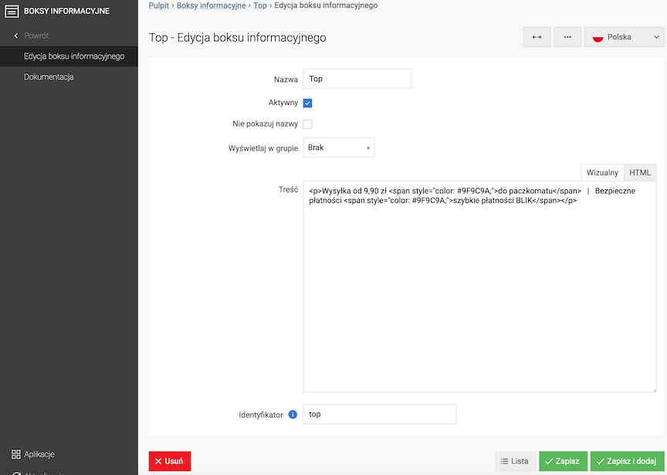Viewport: 667px width, 475px height.
Task: Switch to the Wizualny editor tab
Action: pyautogui.click(x=602, y=173)
